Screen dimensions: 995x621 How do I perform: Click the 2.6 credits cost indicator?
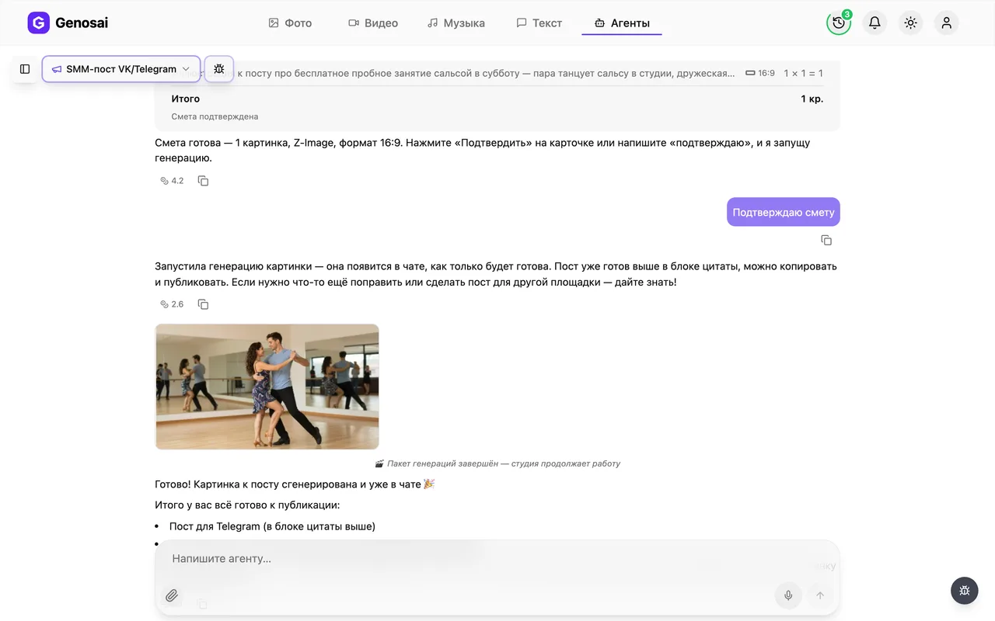tap(172, 304)
